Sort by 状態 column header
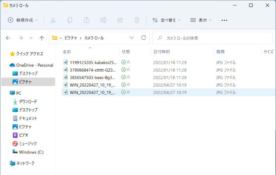The width and height of the screenshot is (276, 175). pyautogui.click(x=126, y=51)
